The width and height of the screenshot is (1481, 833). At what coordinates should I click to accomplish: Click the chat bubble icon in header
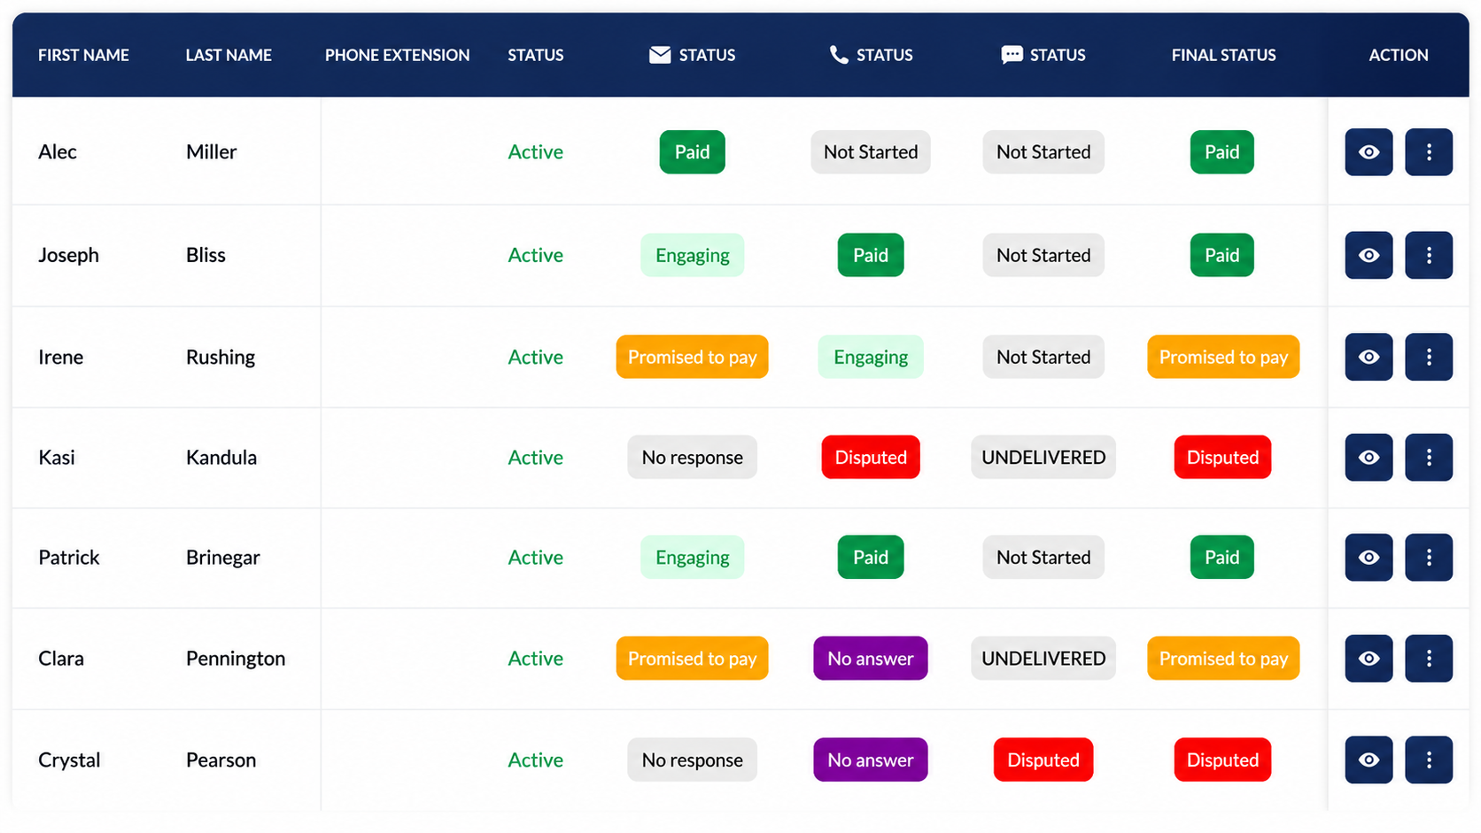coord(1012,55)
